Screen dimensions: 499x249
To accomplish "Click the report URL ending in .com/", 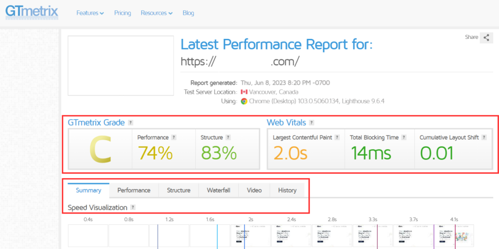I will (x=240, y=61).
